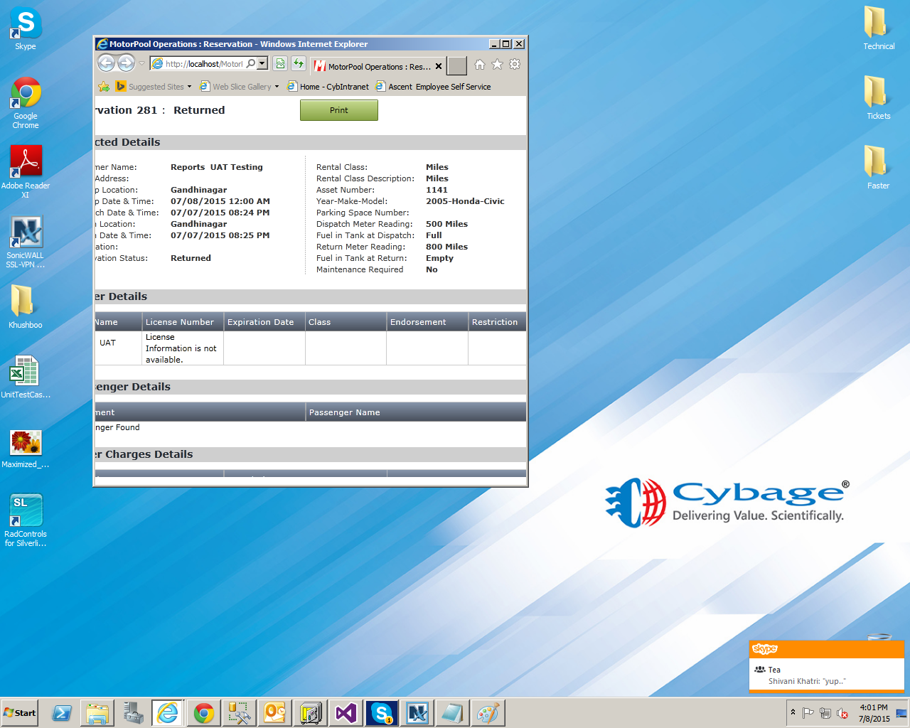Open Paint from the taskbar

pos(488,713)
